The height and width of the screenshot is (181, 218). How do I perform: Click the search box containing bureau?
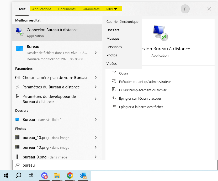115,165
